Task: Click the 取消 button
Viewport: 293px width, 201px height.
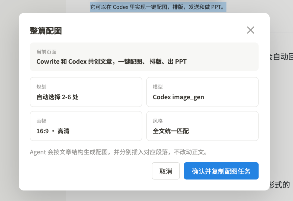Action: [166, 171]
